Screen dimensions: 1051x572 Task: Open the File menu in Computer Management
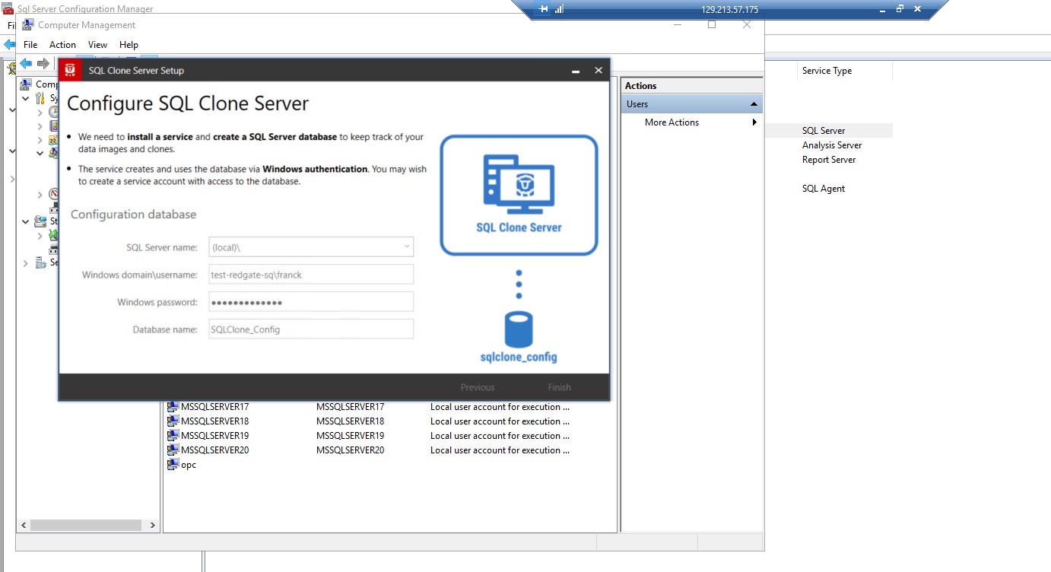coord(30,45)
